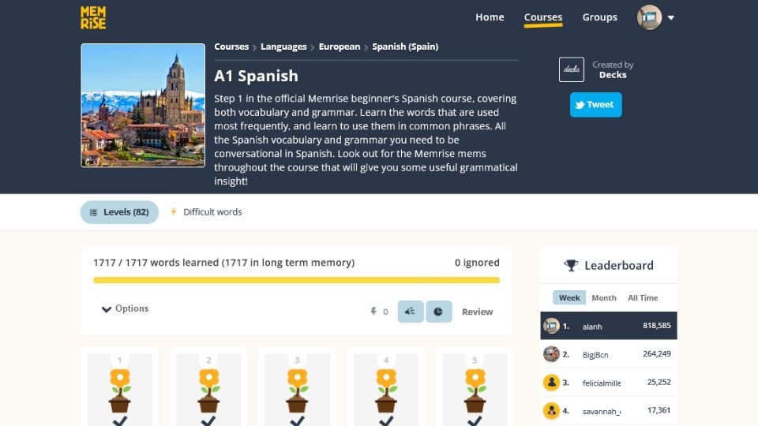Viewport: 758px width, 426px height.
Task: Show the All Time leaderboard
Action: click(643, 298)
